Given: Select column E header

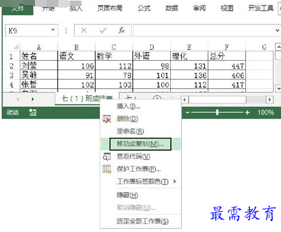Looking at the screenshot, I should pyautogui.click(x=189, y=47).
